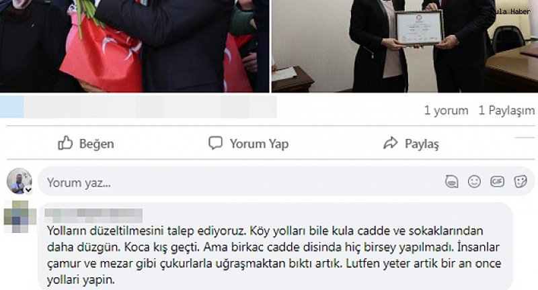
Task: Open the sticker picker icon
Action: (520, 181)
